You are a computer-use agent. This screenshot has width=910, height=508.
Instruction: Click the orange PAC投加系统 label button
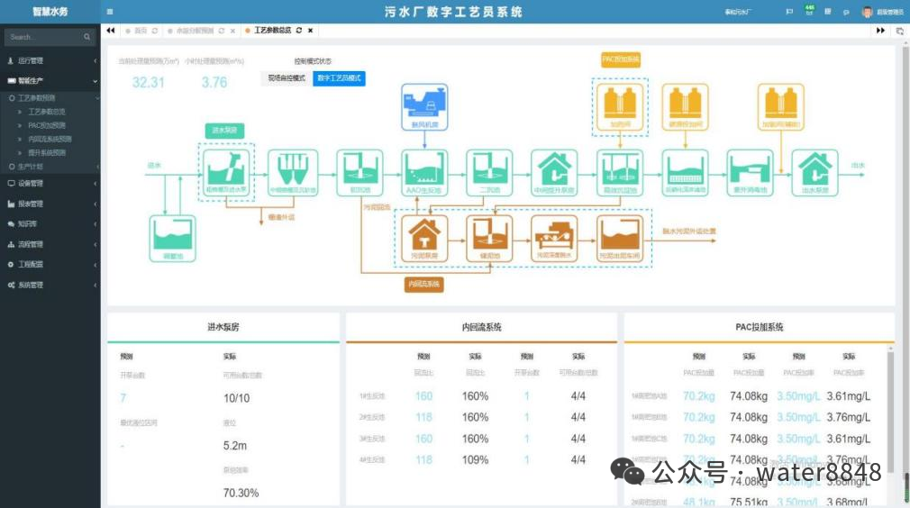coord(621,59)
